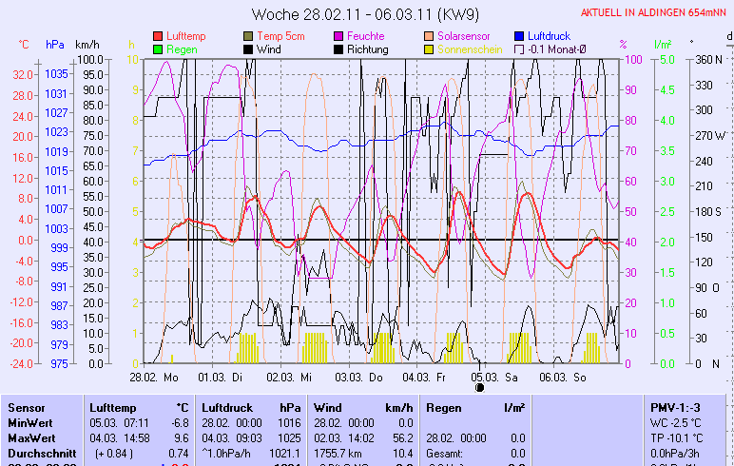Click the blue Luftdruck legend swatch
This screenshot has width=734, height=466.
coord(519,36)
